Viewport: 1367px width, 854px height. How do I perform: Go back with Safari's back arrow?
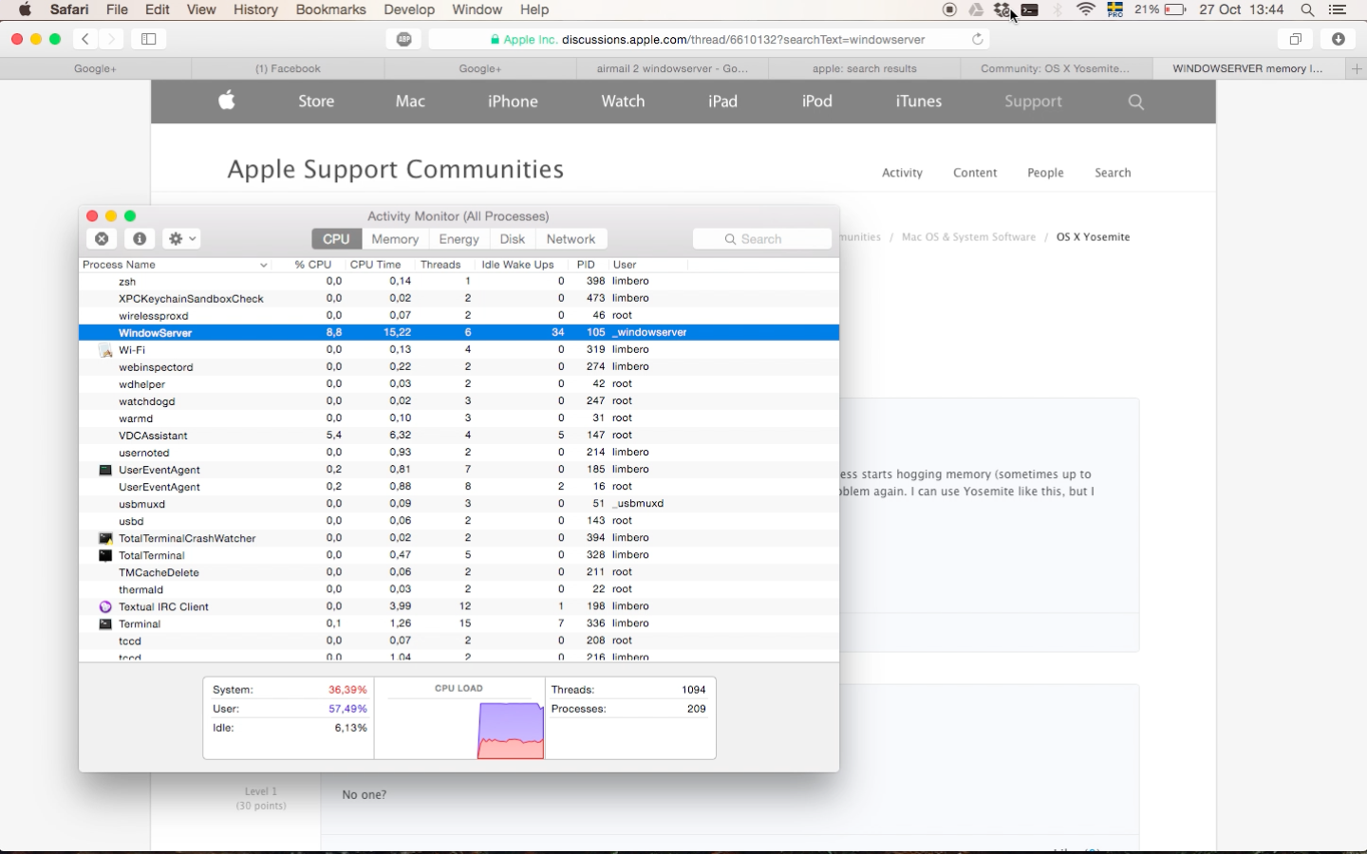(x=85, y=39)
